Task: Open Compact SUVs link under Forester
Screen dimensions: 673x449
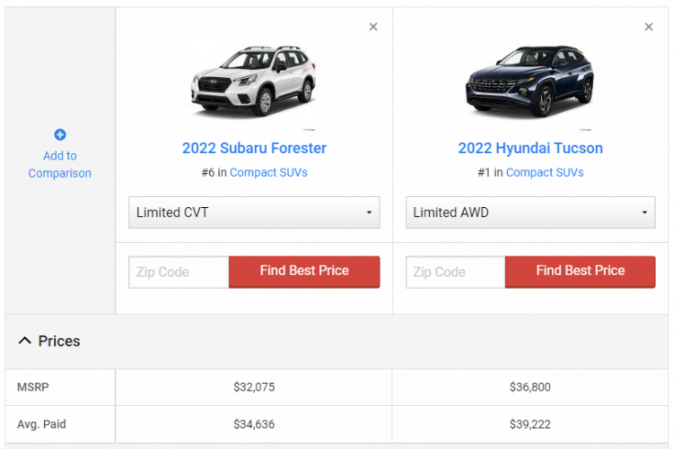Action: click(268, 172)
